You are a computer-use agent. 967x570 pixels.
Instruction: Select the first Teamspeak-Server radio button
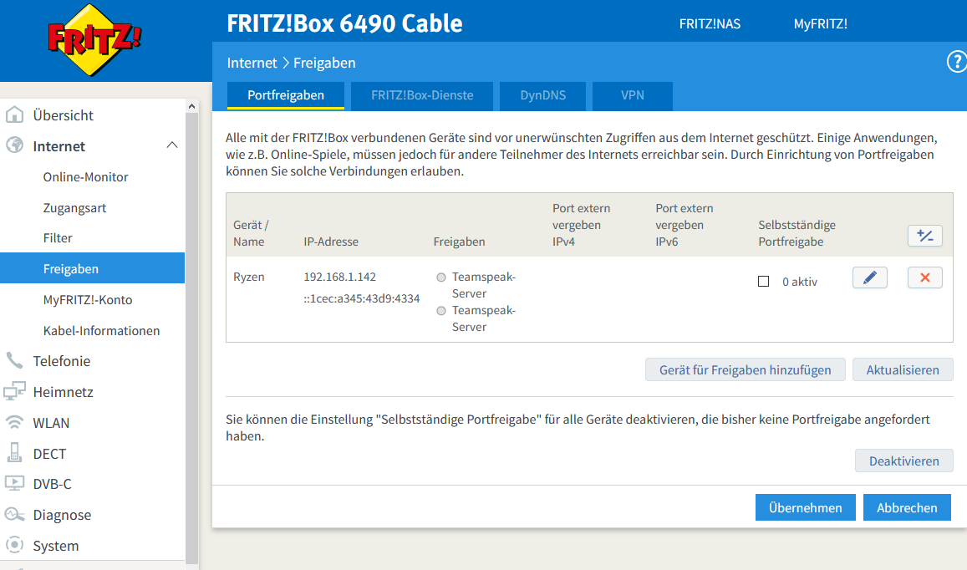[x=441, y=277]
